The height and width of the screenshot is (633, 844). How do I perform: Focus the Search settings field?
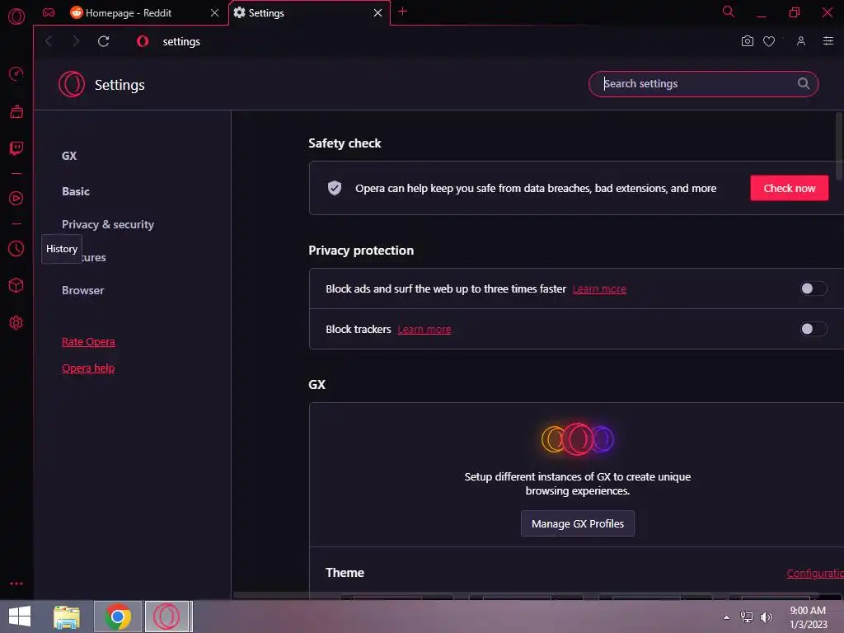coord(704,84)
